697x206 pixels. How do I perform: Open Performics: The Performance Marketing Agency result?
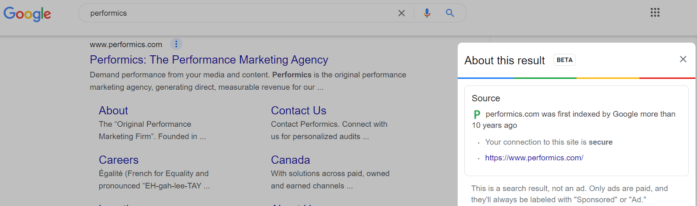point(209,60)
